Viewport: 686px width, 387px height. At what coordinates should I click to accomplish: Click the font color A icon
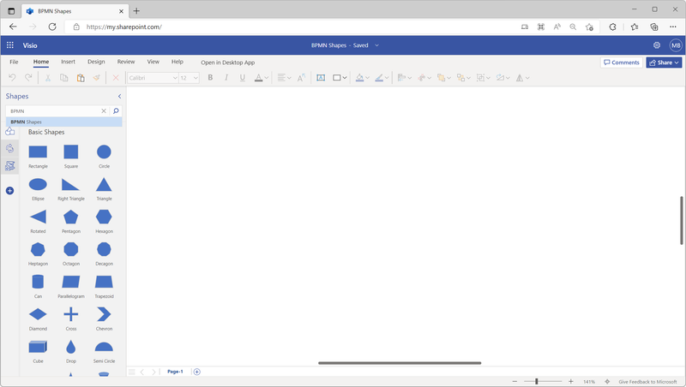259,78
